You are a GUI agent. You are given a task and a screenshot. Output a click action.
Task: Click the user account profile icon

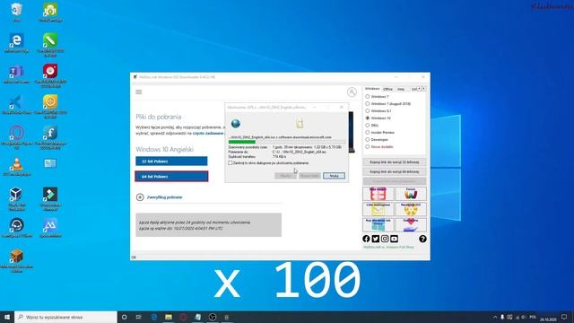352,92
